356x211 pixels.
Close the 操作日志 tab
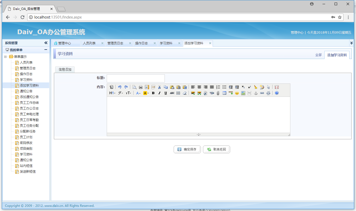point(155,43)
